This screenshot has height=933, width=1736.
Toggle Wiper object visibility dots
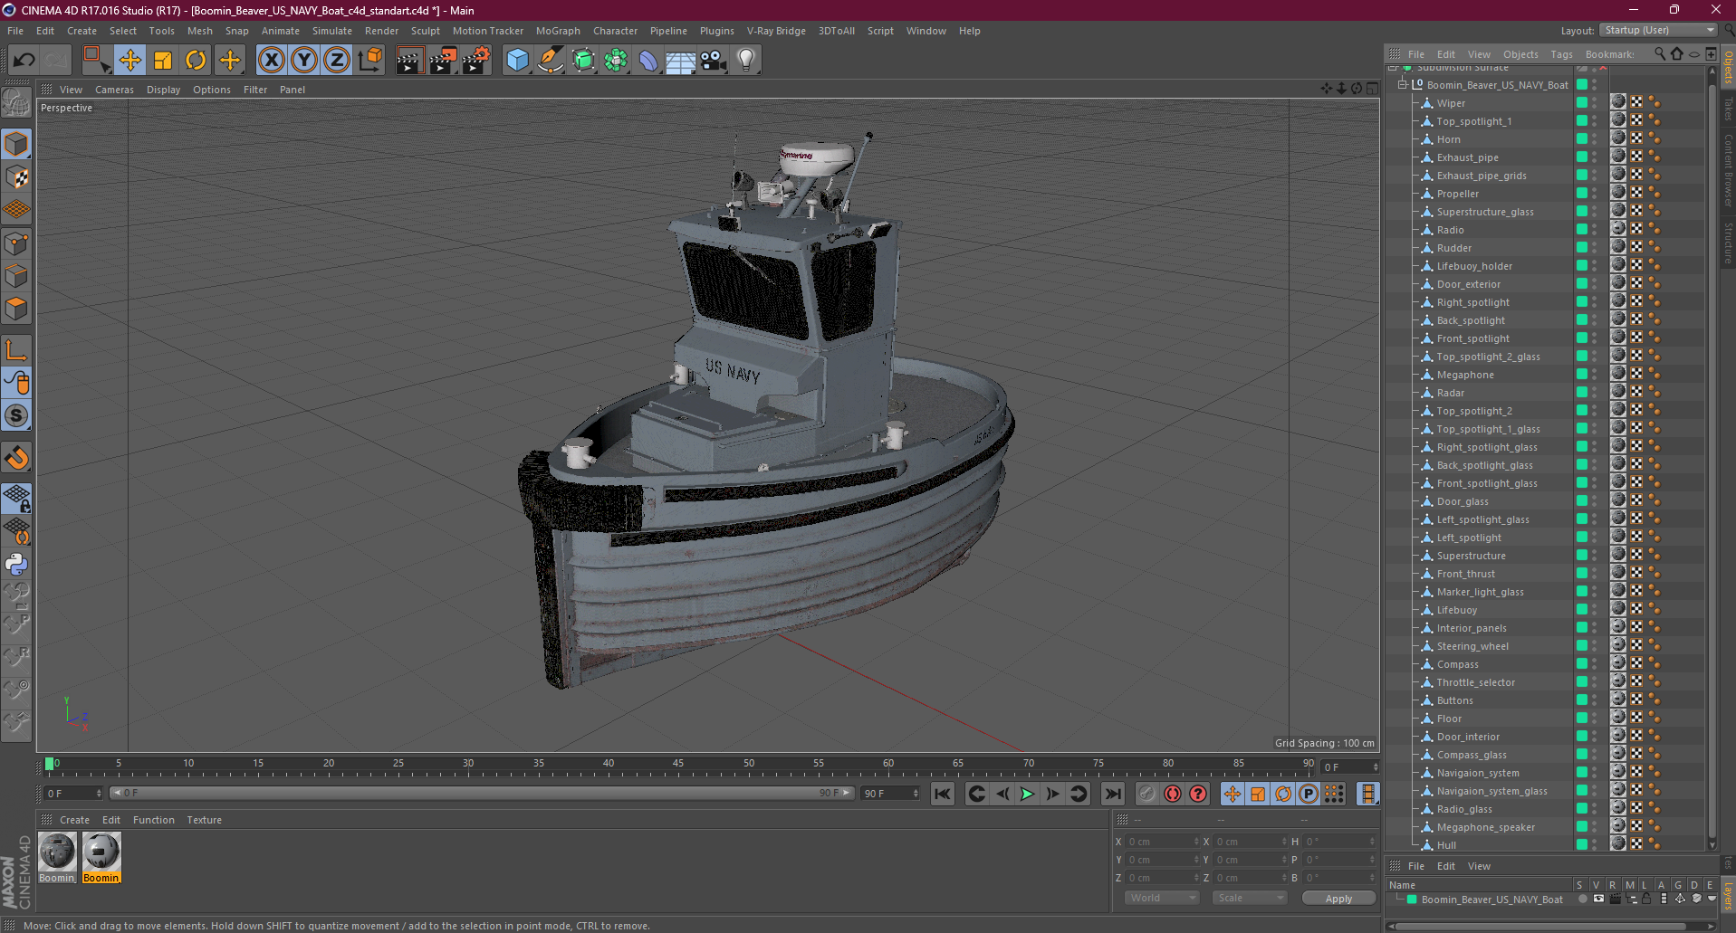tap(1595, 103)
